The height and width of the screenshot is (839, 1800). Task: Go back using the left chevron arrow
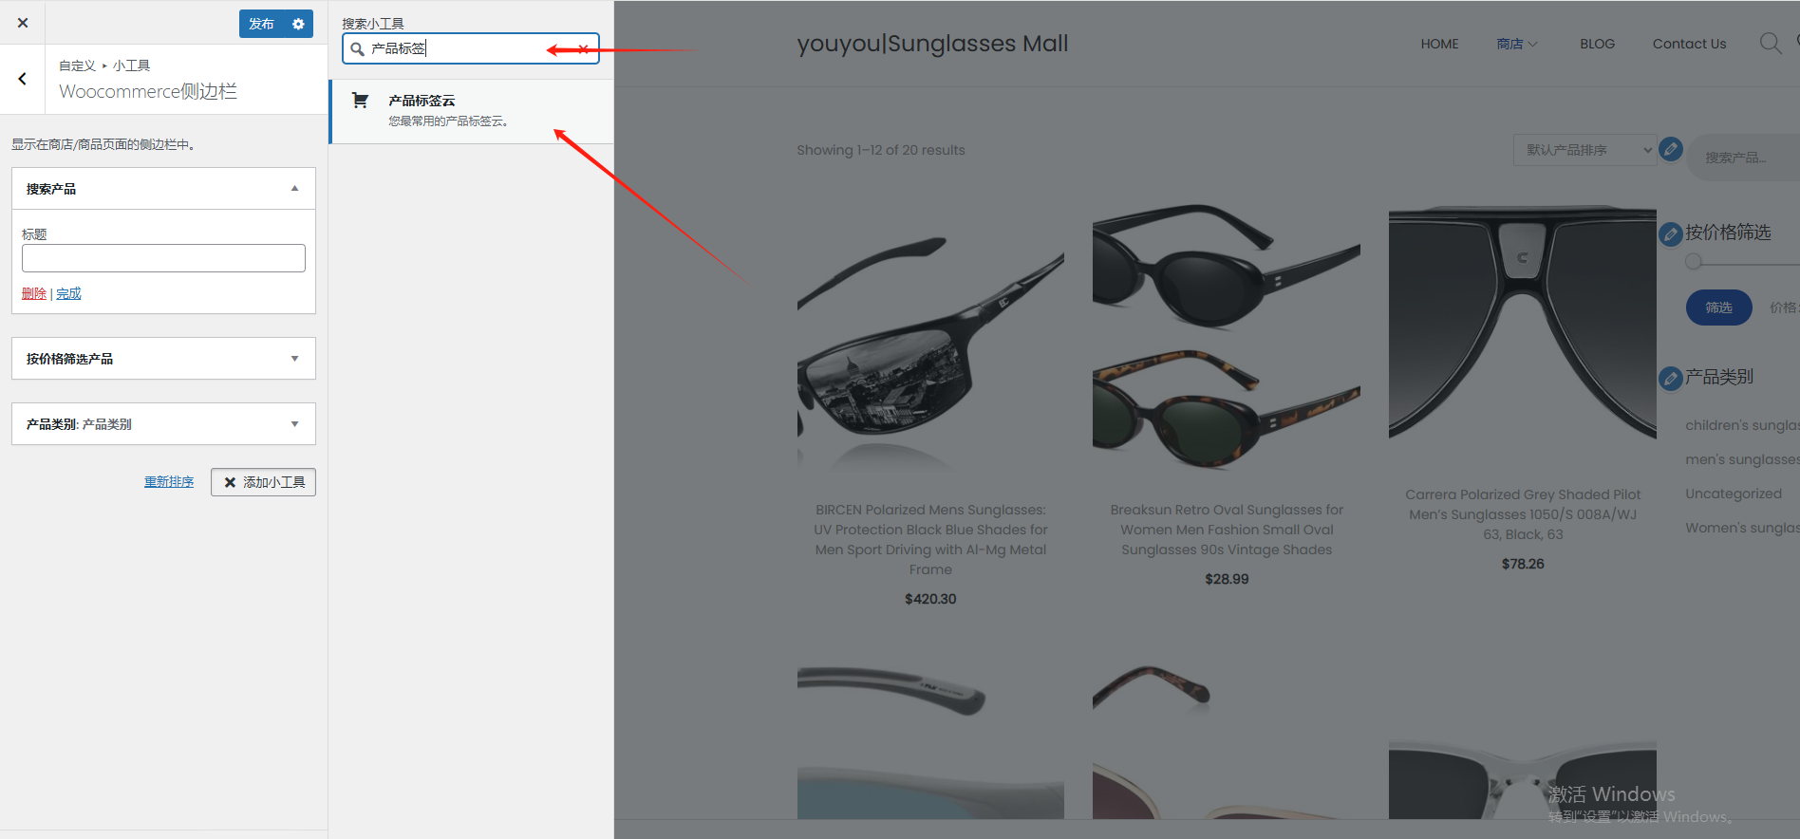pyautogui.click(x=23, y=80)
